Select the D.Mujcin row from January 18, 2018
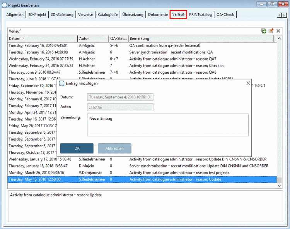Viewport: 290px width, 229px height. (x=142, y=166)
